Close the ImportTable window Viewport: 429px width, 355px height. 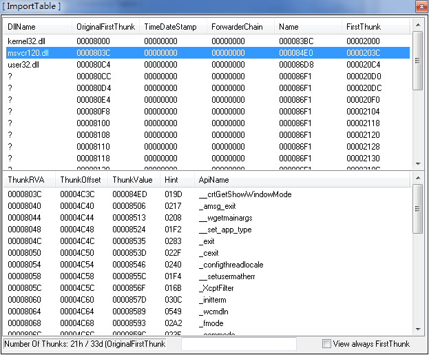pos(421,6)
